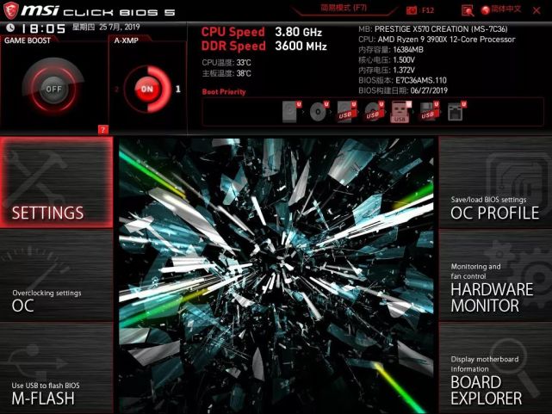
Task: Select the USB floppy boot icon
Action: click(429, 112)
